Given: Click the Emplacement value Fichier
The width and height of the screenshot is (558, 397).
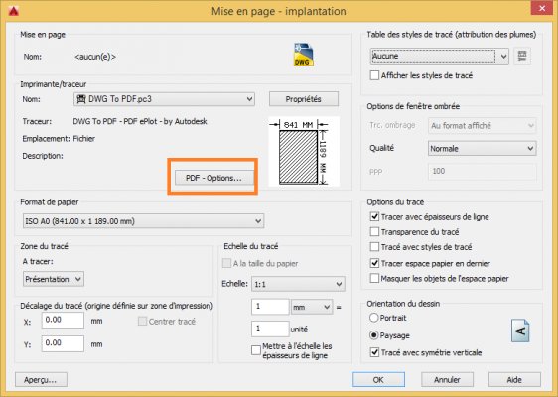Looking at the screenshot, I should (84, 138).
